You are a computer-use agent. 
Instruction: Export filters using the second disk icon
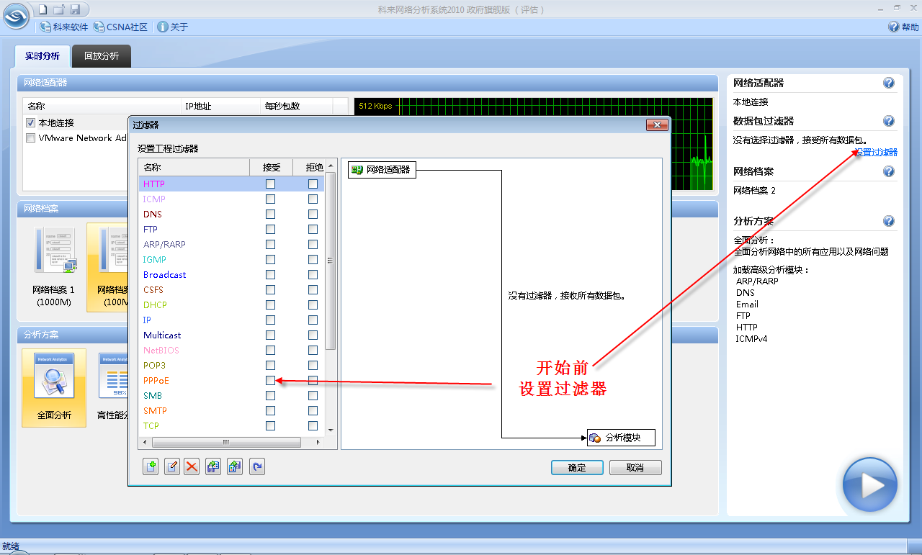tap(234, 466)
